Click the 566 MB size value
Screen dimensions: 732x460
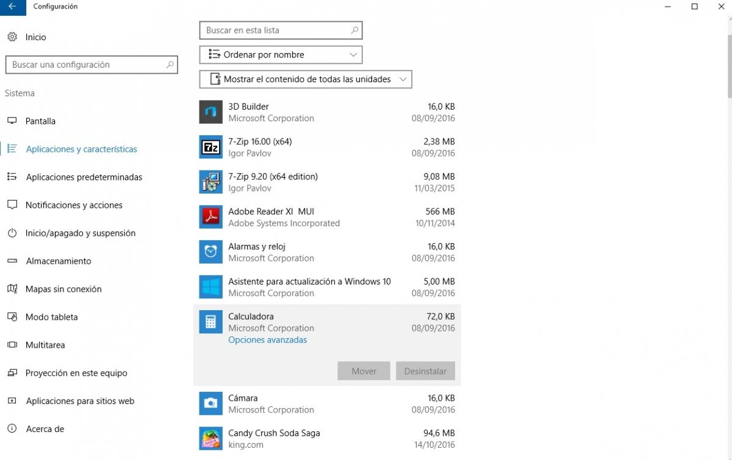click(440, 211)
